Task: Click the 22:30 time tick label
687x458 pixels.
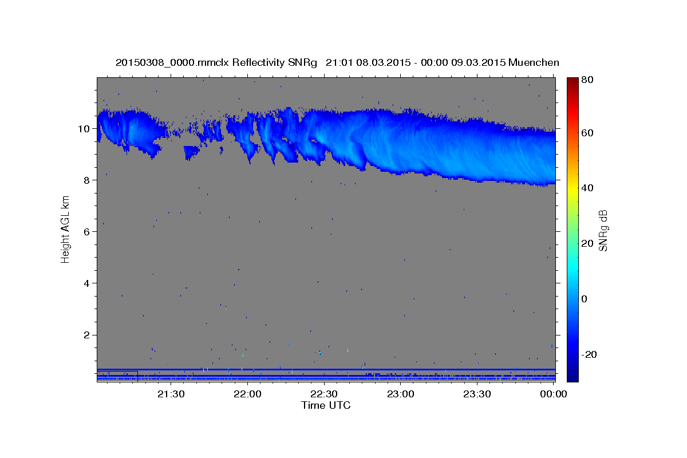Action: pyautogui.click(x=325, y=394)
